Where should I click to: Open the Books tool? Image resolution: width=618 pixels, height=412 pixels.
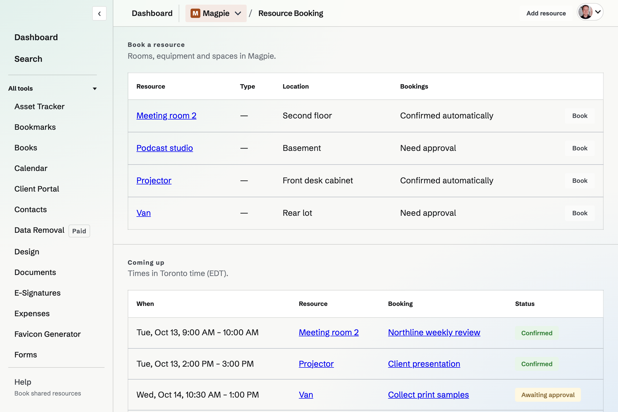(x=26, y=148)
